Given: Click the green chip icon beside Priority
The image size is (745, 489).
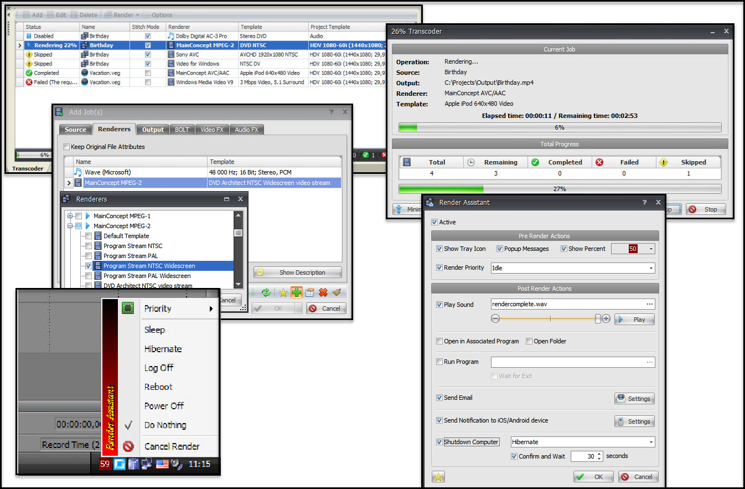Looking at the screenshot, I should (x=128, y=308).
